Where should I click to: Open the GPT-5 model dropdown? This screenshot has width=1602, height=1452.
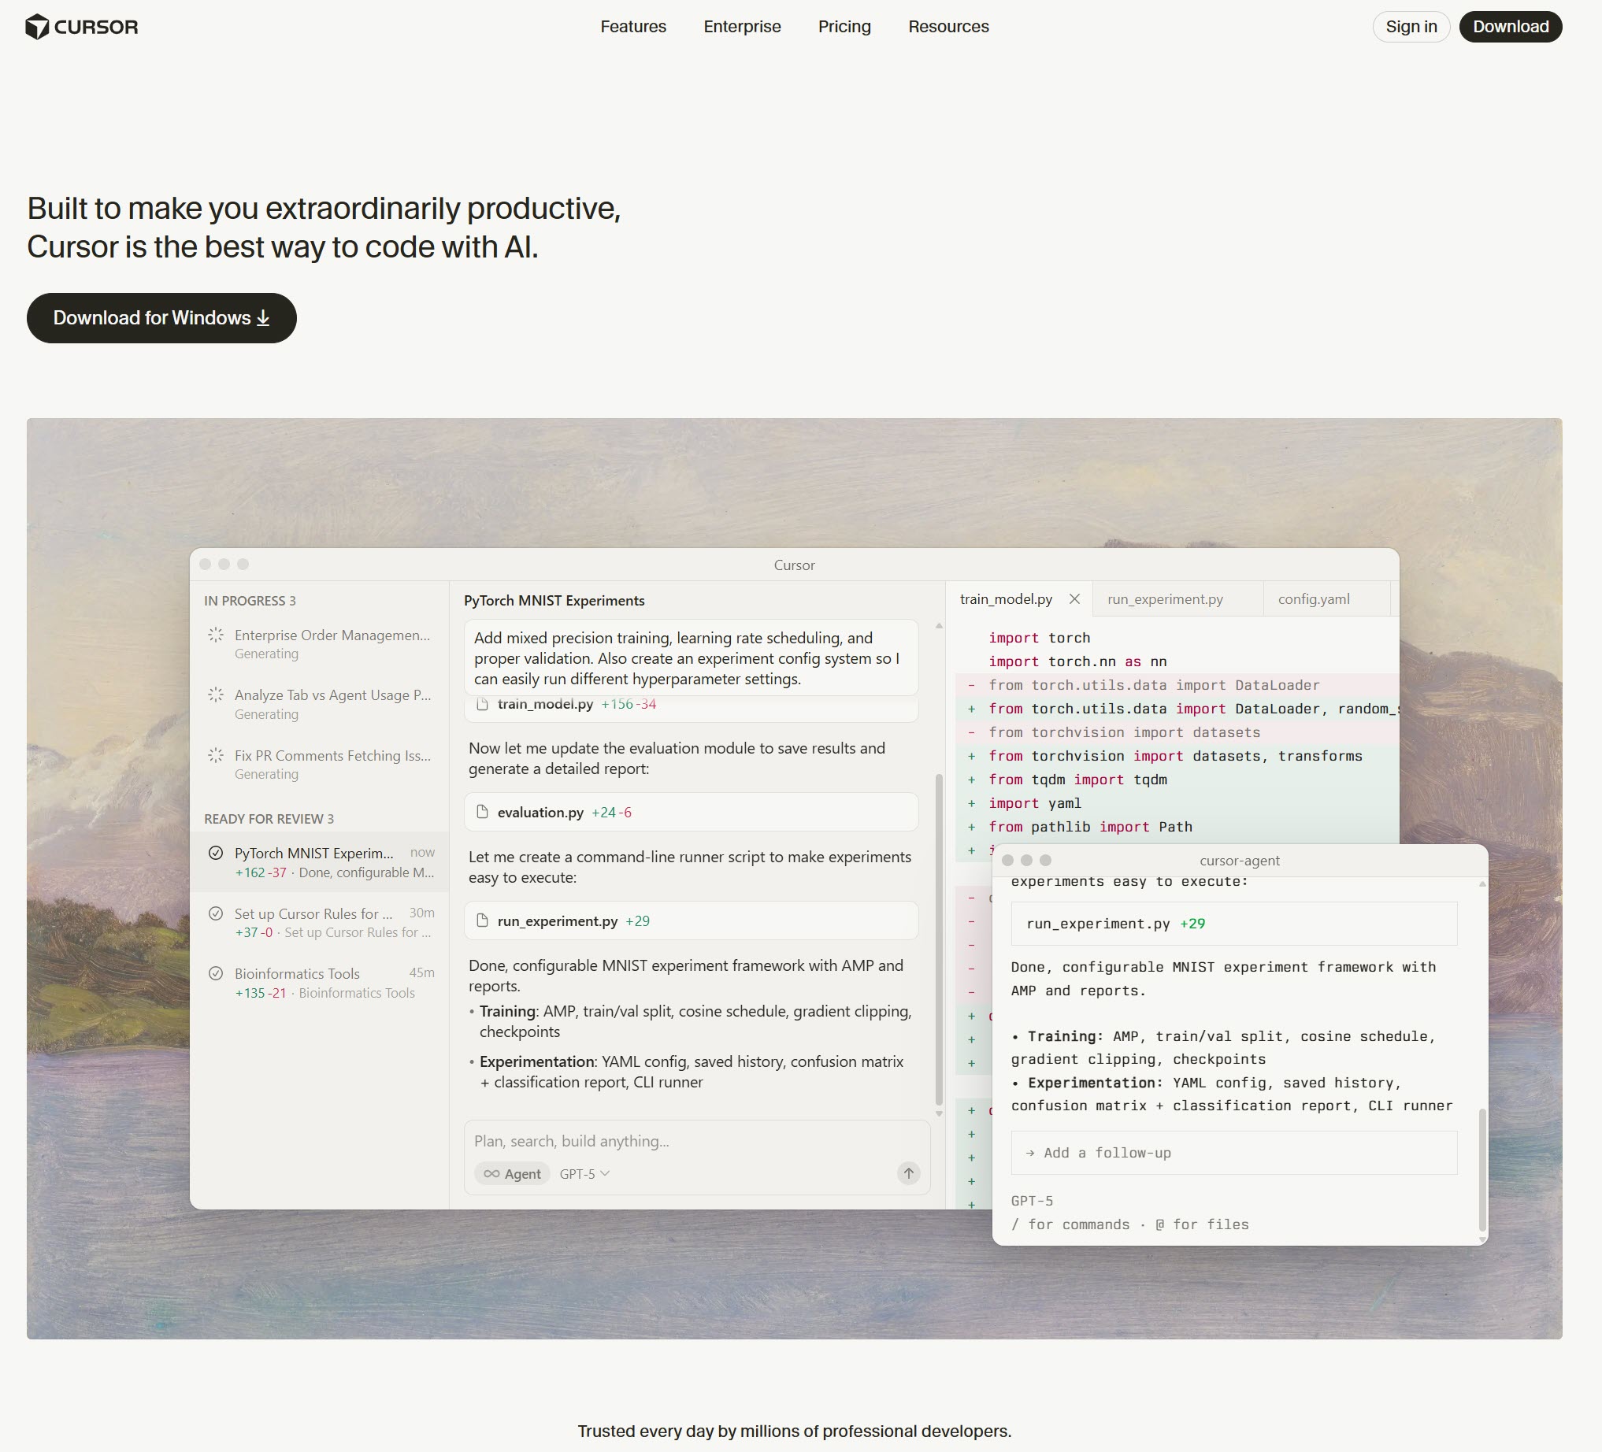click(584, 1173)
